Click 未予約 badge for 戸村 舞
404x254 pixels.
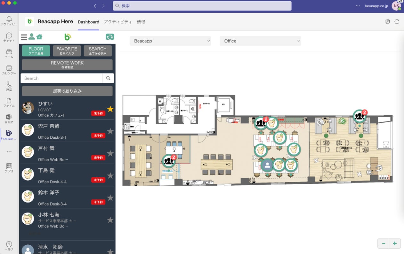coord(98,158)
